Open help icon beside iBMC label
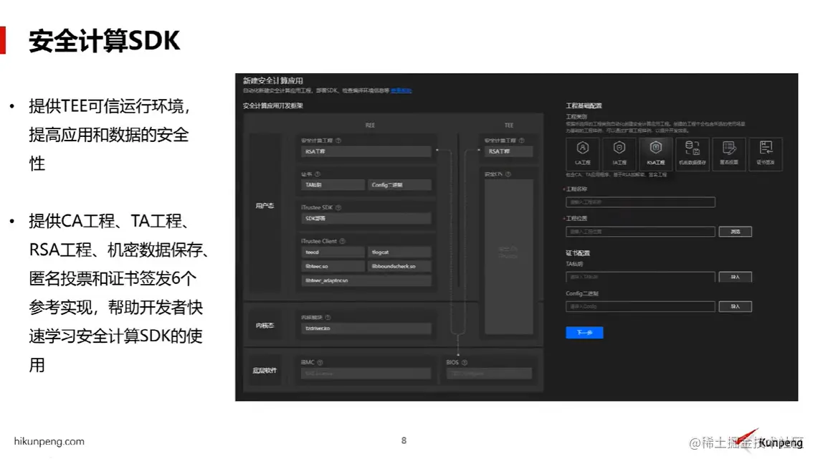Screen dimensions: 818x464 click(320, 362)
